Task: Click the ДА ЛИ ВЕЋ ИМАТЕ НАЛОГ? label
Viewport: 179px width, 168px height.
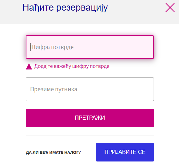Action: coord(53,152)
